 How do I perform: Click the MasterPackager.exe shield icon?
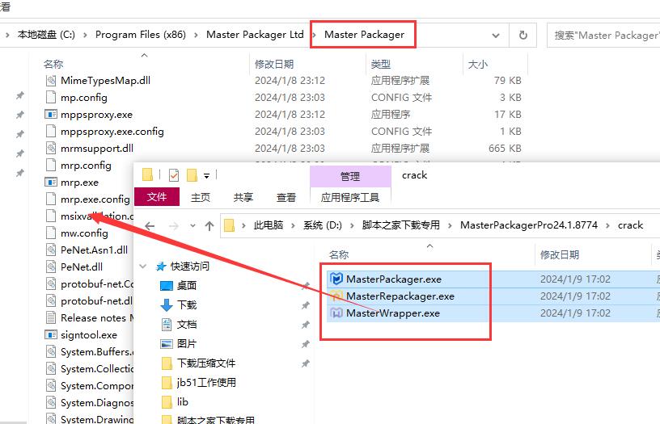336,279
